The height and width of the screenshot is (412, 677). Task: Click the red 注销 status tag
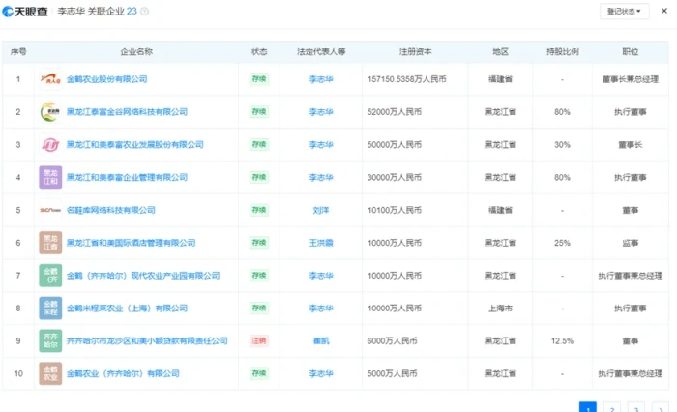(259, 340)
